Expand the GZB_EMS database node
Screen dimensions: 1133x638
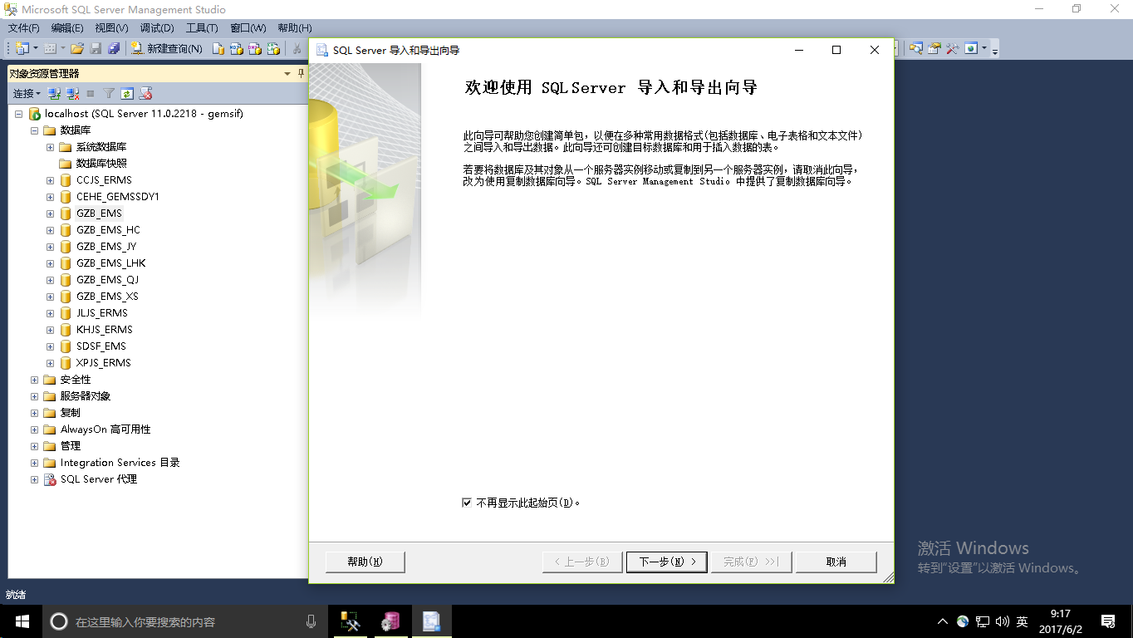click(x=50, y=213)
